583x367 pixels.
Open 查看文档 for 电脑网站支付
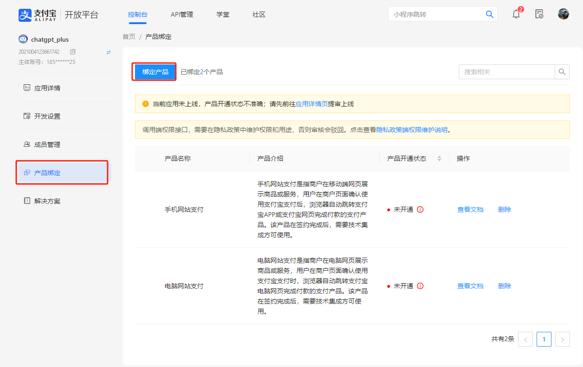point(470,285)
